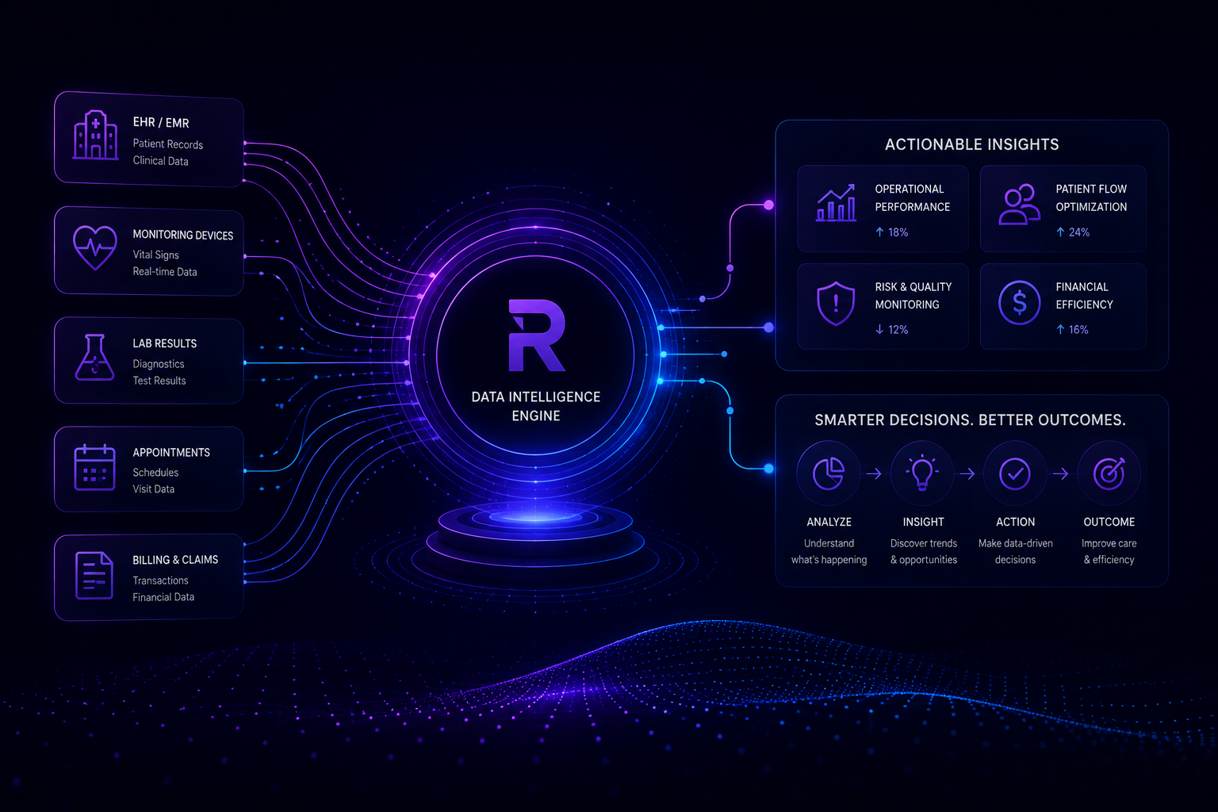1218x812 pixels.
Task: Select the 24% increase value
Action: (x=1073, y=232)
